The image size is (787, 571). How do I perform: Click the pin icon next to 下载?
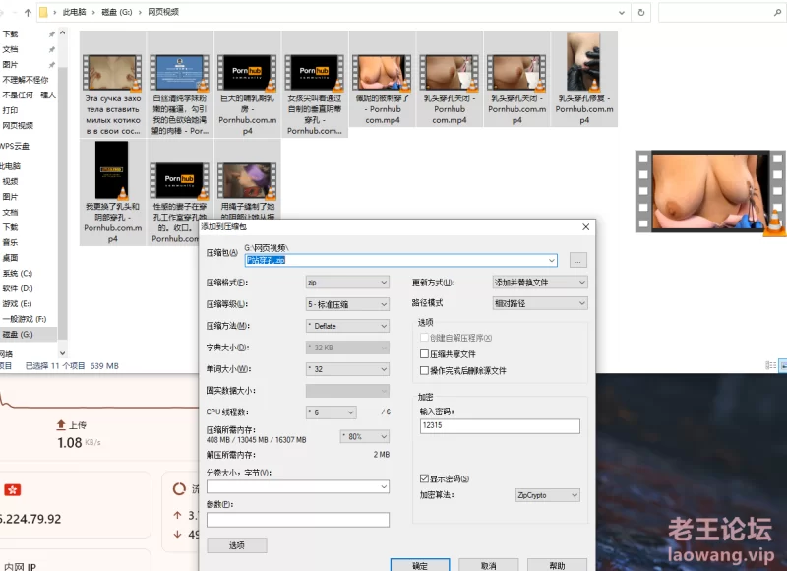(51, 34)
